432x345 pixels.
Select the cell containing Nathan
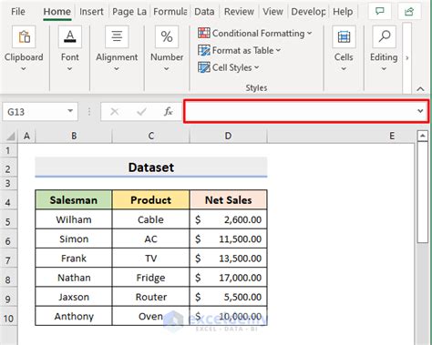(74, 278)
